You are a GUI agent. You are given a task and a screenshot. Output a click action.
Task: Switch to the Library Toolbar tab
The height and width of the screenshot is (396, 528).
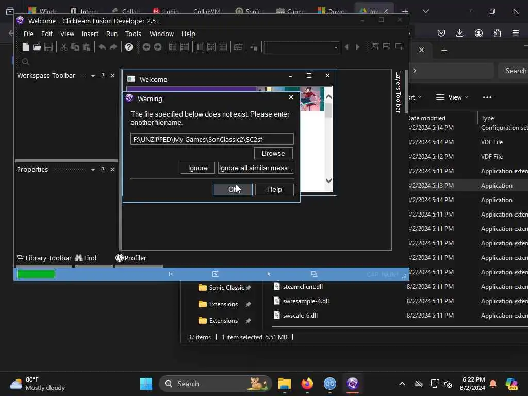click(x=44, y=258)
